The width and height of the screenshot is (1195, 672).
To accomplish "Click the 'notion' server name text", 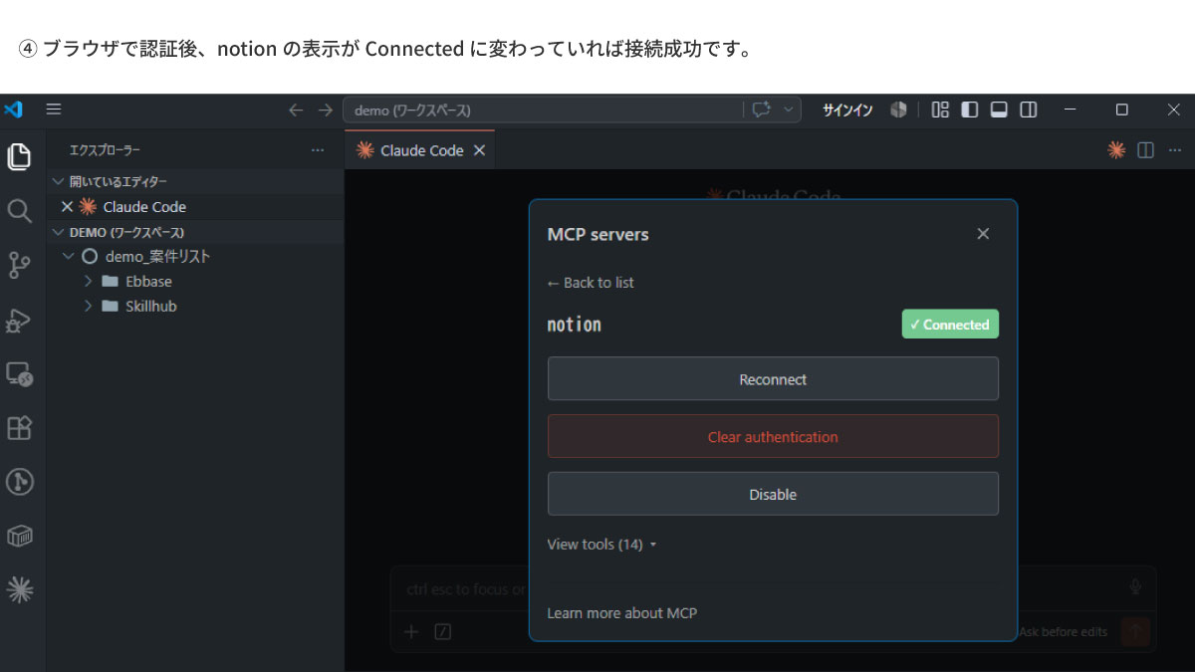I will (575, 325).
